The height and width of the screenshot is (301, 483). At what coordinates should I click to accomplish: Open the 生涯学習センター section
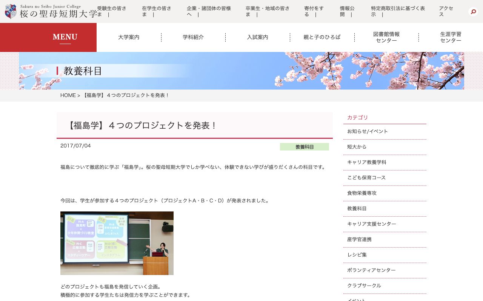tap(451, 37)
